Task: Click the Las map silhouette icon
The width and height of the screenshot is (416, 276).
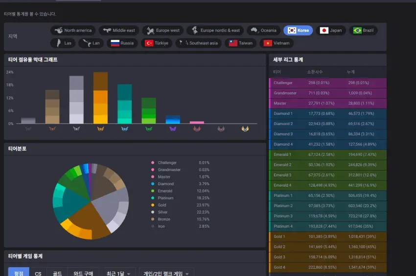Action: [59, 43]
